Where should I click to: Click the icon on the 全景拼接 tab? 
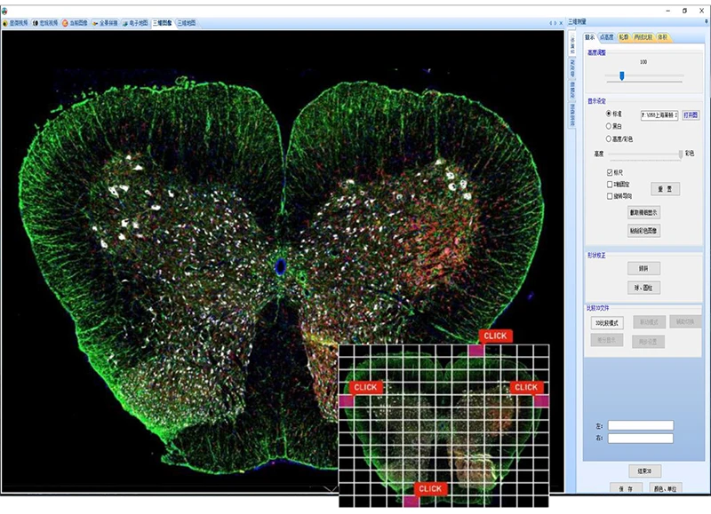[95, 22]
